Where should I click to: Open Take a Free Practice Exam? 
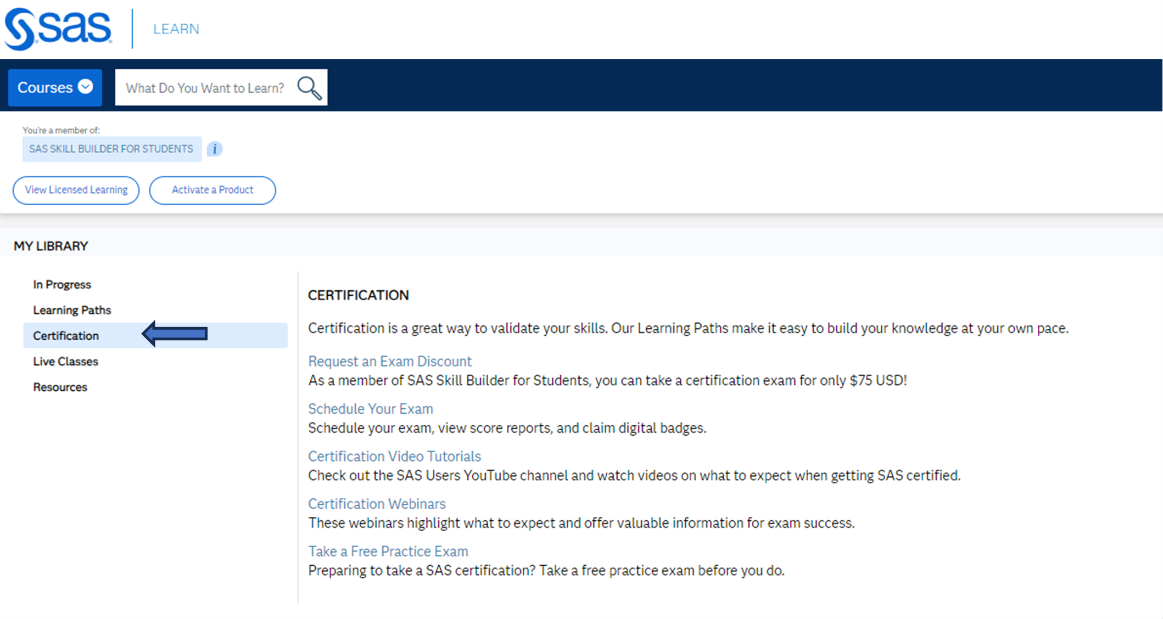(x=388, y=551)
